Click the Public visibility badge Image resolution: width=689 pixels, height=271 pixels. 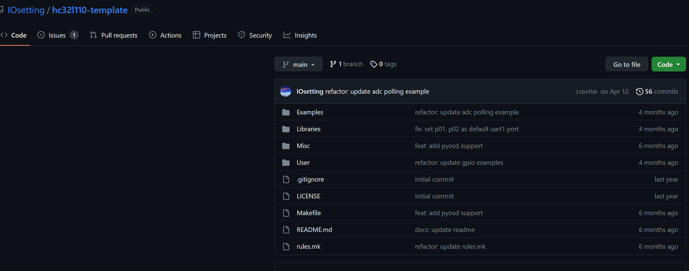142,10
